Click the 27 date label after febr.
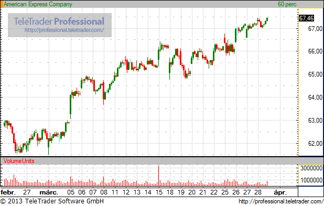Image resolution: width=324 pixels, height=206 pixels. 27,192
